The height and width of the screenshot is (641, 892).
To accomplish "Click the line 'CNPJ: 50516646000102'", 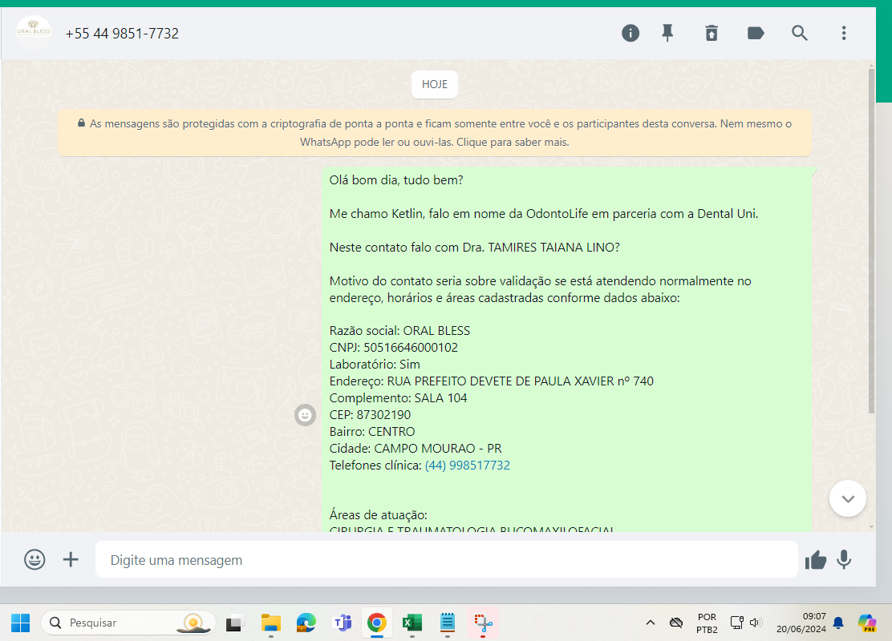I will coord(394,348).
